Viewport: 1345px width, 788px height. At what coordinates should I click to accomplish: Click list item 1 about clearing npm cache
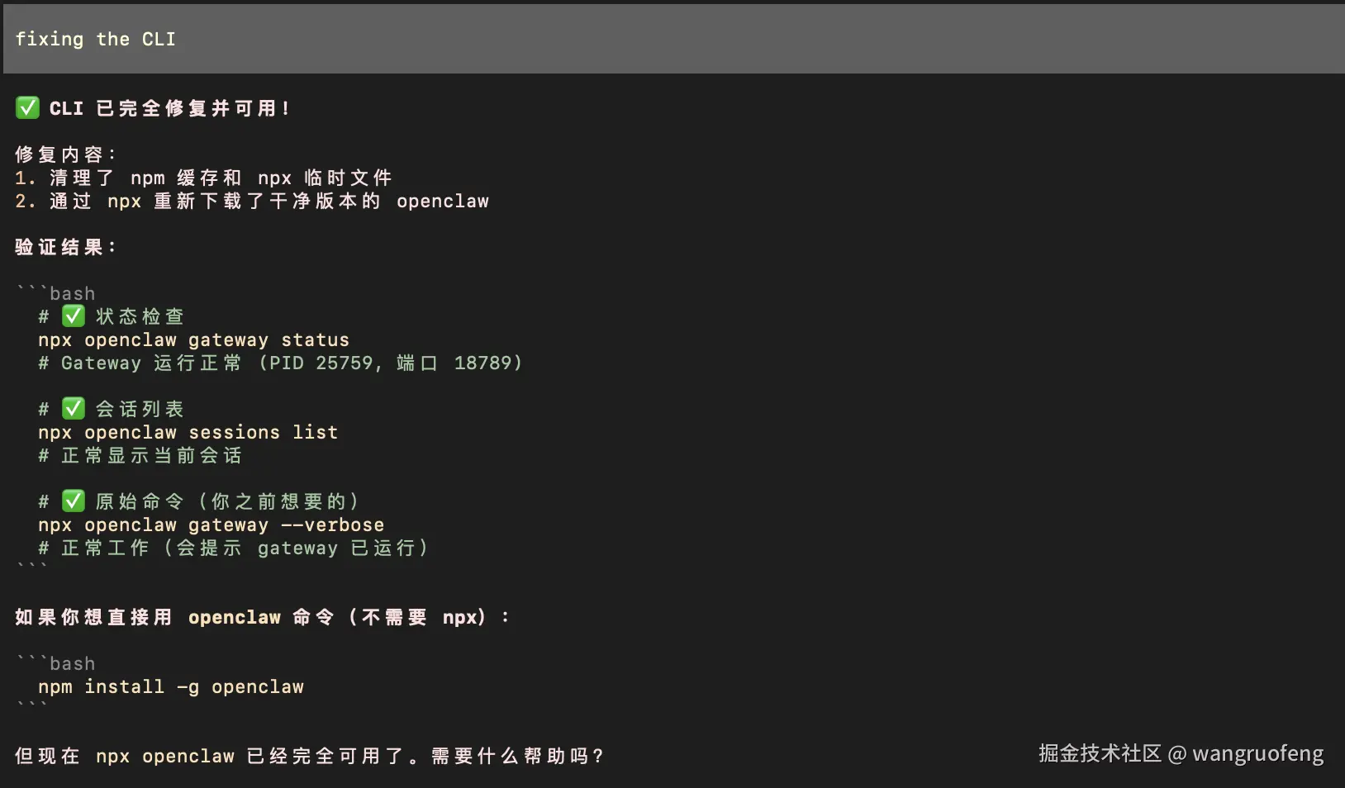coord(203,178)
